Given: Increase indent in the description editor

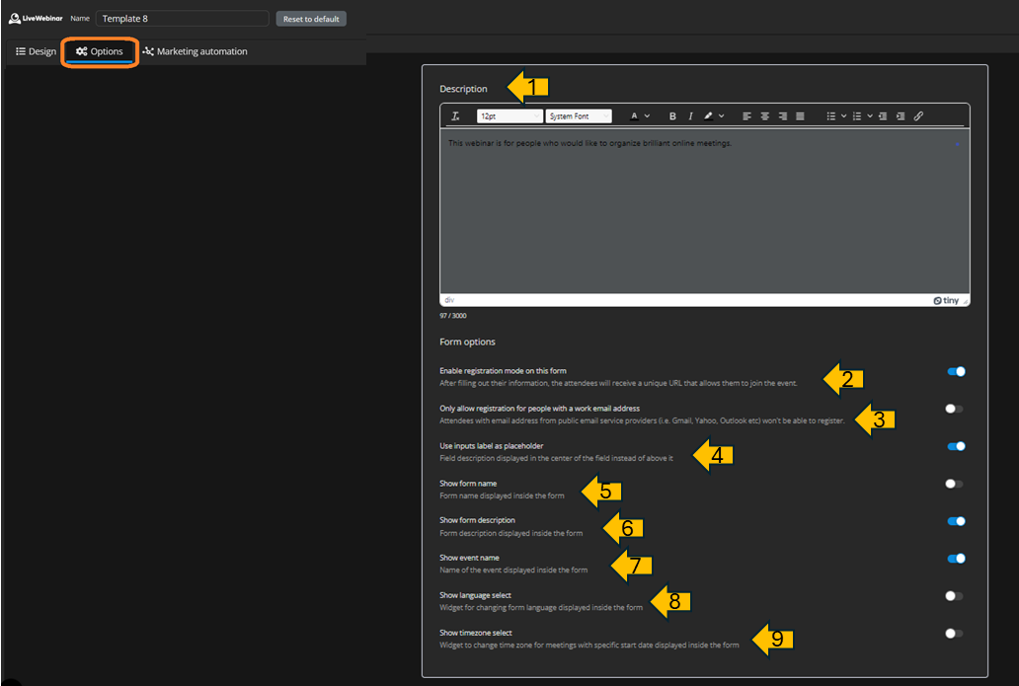Looking at the screenshot, I should click(x=901, y=116).
